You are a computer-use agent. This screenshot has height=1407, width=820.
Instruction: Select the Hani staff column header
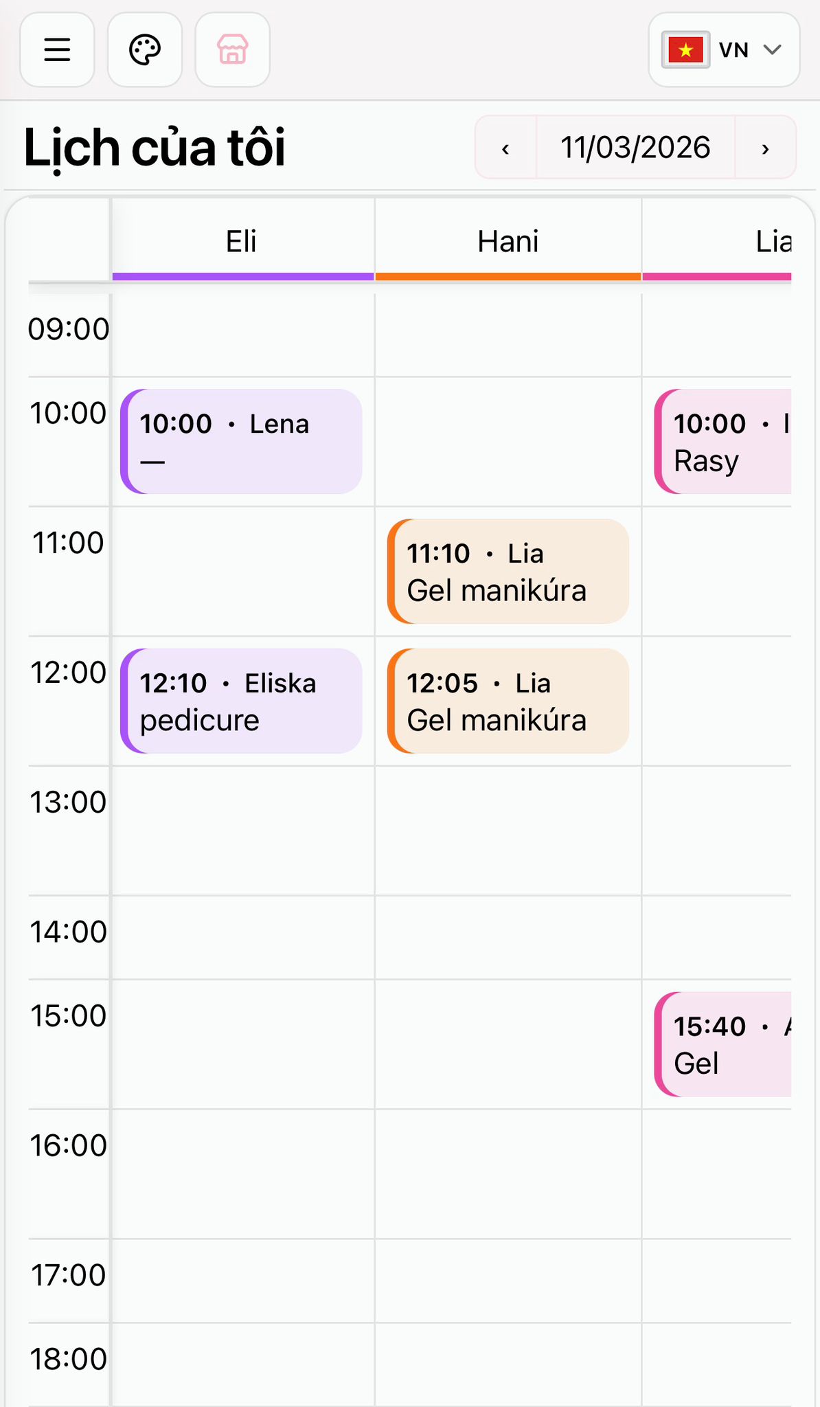508,242
